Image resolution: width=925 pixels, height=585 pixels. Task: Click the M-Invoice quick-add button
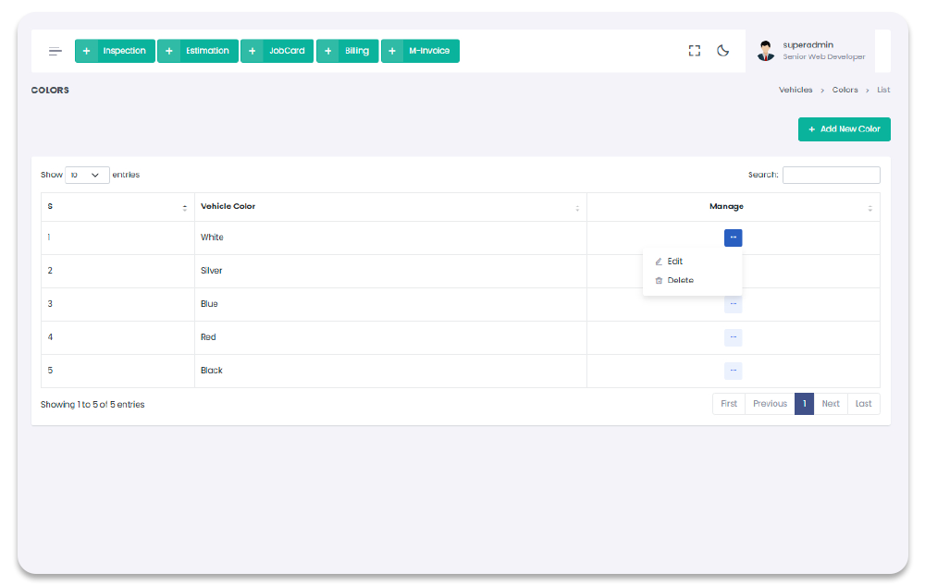pos(420,51)
